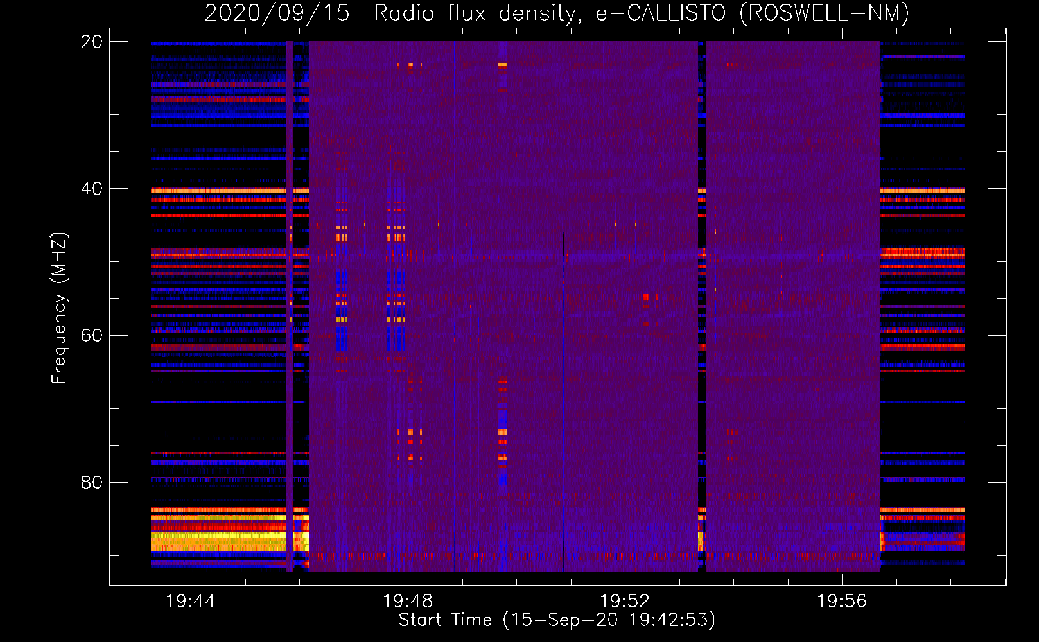Click the '19:52' time tick label
Screen dimensions: 1039x642
tap(625, 602)
